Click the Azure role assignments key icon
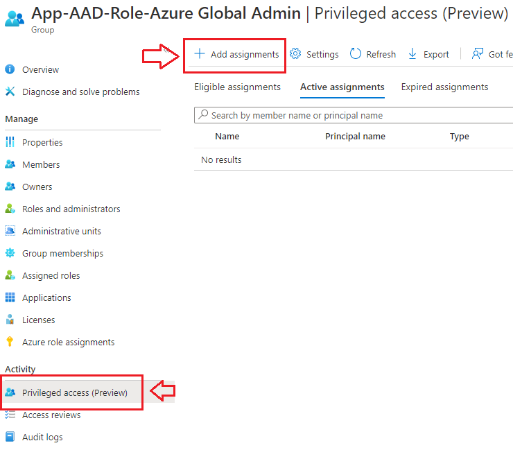 (x=10, y=342)
